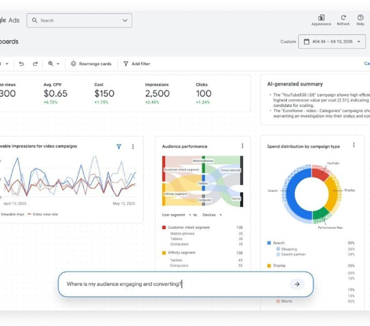The image size is (370, 326).
Task: Click the red Customer intent segment swatch
Action: 164,228
